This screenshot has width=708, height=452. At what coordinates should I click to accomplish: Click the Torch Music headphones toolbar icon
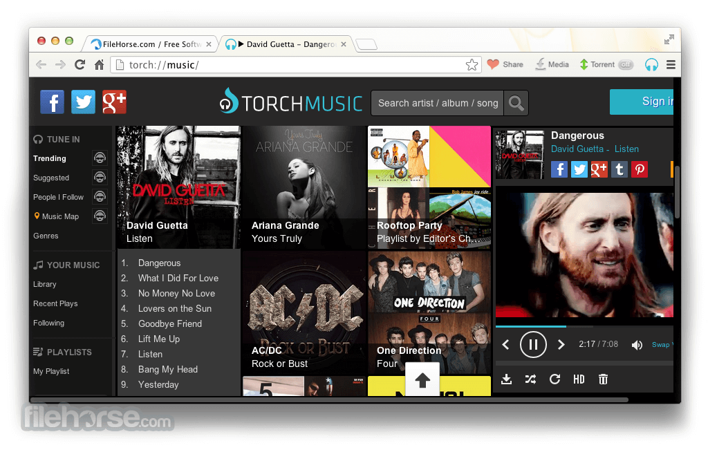point(651,64)
